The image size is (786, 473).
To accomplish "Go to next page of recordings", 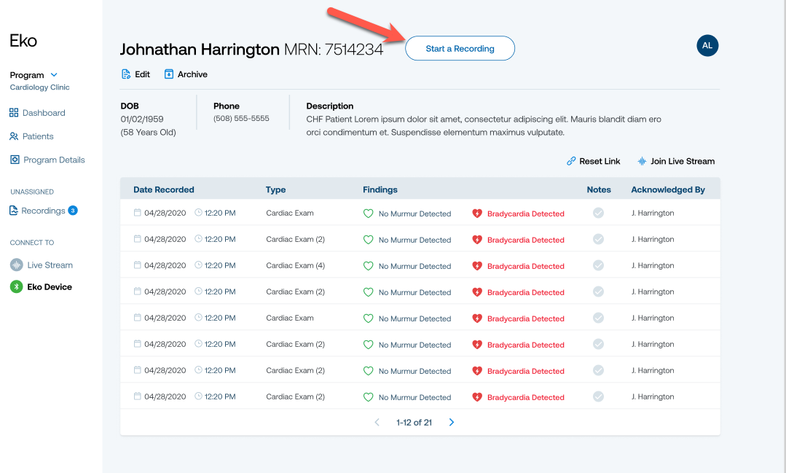I will pos(452,422).
